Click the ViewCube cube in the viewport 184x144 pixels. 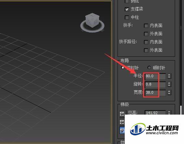coord(93,21)
